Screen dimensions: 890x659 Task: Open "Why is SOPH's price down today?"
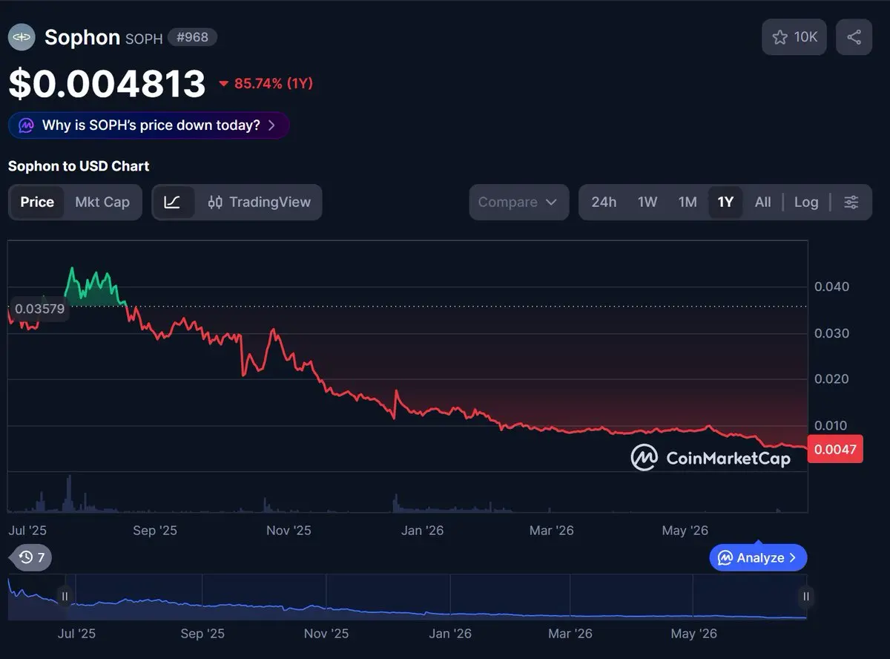click(x=148, y=125)
